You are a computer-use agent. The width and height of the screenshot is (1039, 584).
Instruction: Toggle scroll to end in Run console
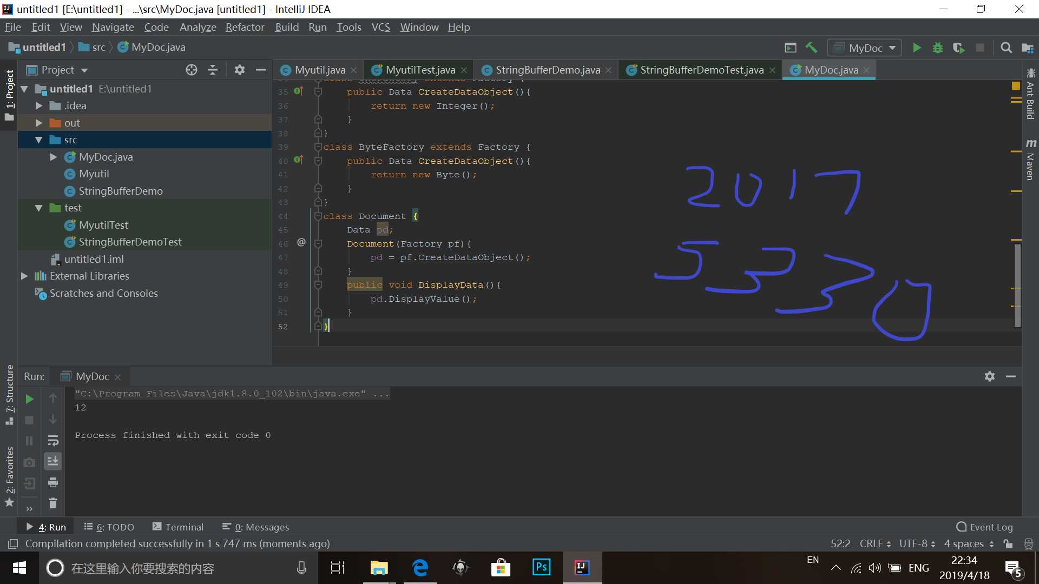point(53,461)
